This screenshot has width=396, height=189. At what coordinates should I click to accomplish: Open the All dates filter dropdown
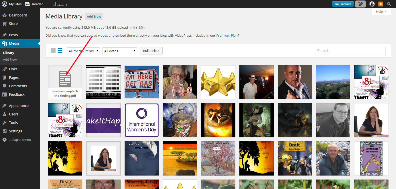coord(120,51)
